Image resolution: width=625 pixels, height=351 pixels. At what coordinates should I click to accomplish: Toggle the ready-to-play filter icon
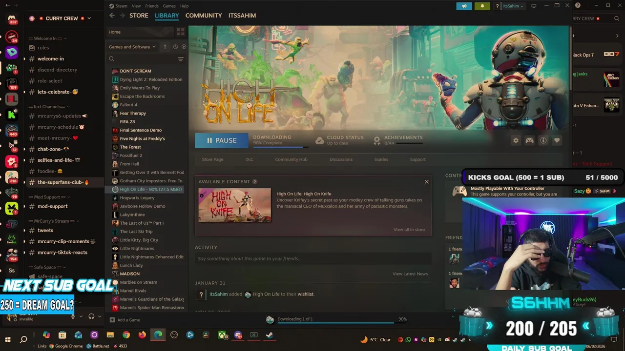click(x=184, y=47)
